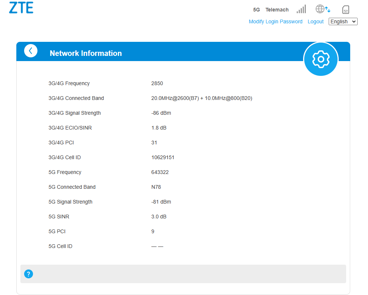Click the 3G/4G Connected Band label
The width and height of the screenshot is (368, 295).
76,98
